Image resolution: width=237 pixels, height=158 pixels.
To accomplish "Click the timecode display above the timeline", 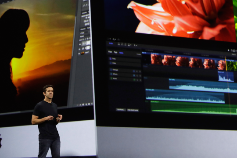I will coord(233,51).
